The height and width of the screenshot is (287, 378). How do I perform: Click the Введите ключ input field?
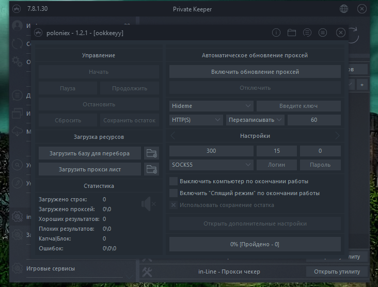pos(298,106)
